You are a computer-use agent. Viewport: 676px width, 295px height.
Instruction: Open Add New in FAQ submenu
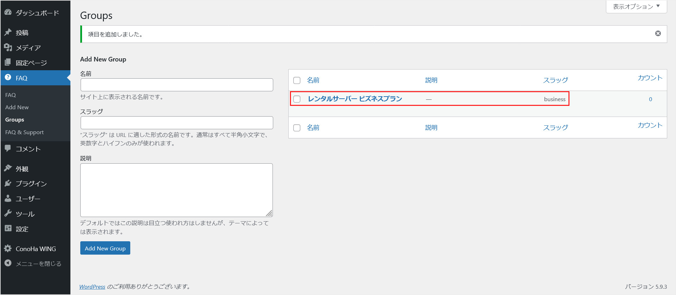[17, 107]
